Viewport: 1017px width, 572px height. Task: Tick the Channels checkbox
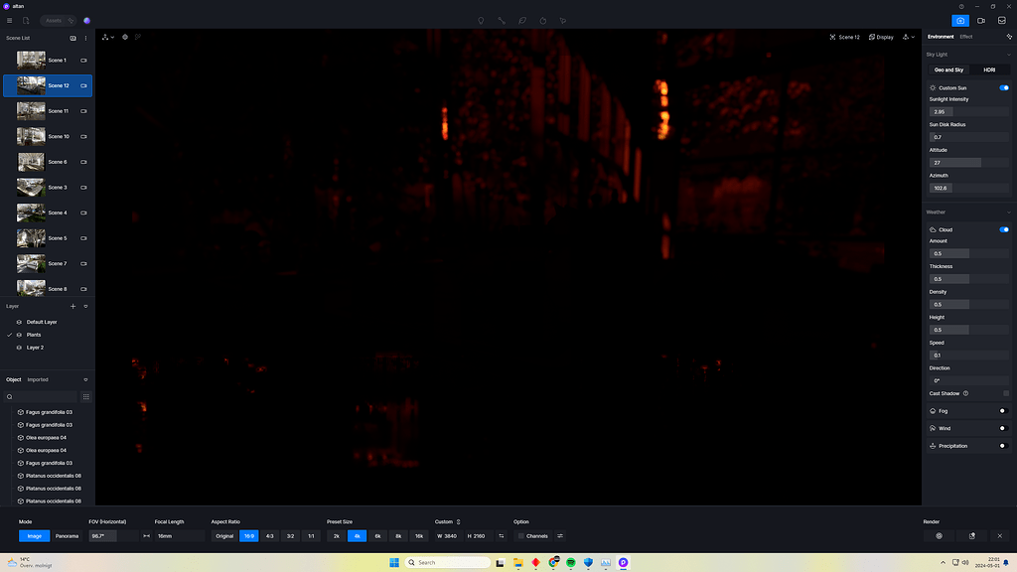(x=520, y=536)
